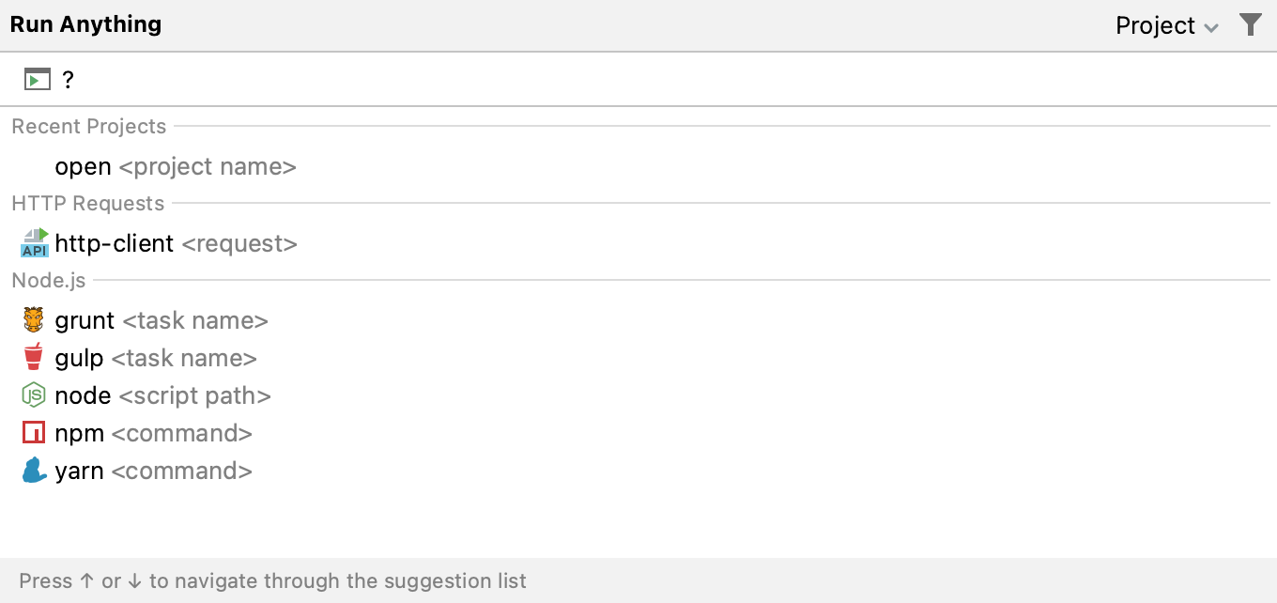Click the HTTP Requests section header
This screenshot has height=603, width=1277.
click(x=86, y=203)
